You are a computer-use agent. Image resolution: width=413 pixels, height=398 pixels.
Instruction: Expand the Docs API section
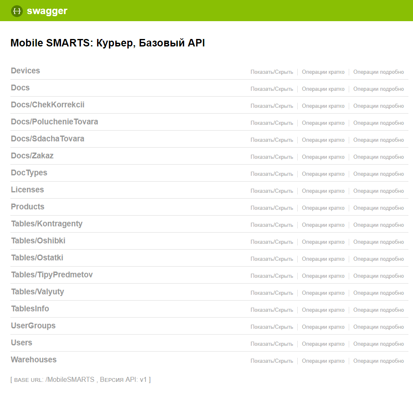[x=20, y=88]
